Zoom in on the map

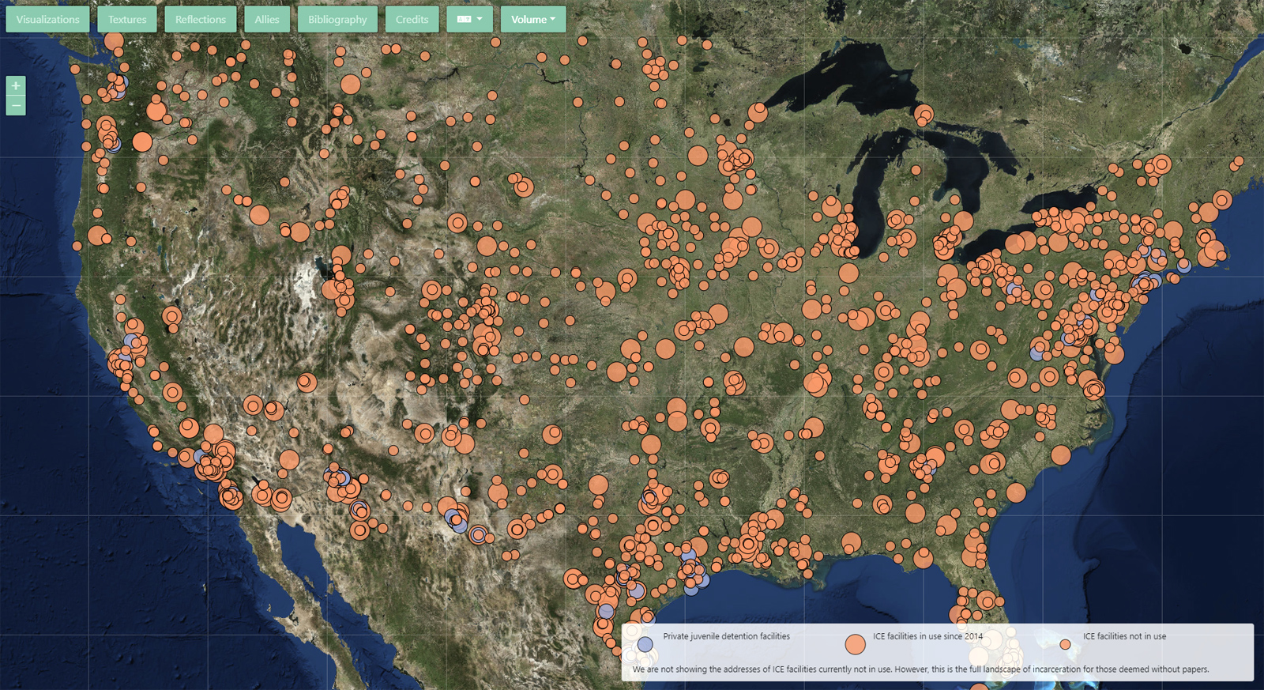coord(16,85)
